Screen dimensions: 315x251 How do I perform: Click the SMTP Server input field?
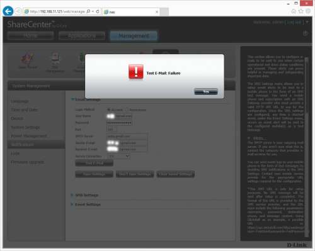coord(127,136)
